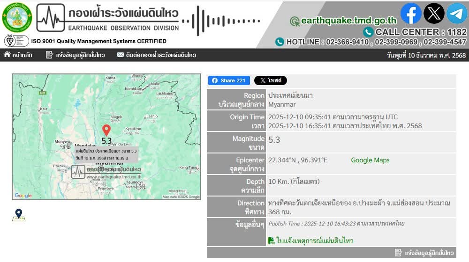Click the Facebook icon in header
Screen dimensions: 469x262
click(410, 14)
